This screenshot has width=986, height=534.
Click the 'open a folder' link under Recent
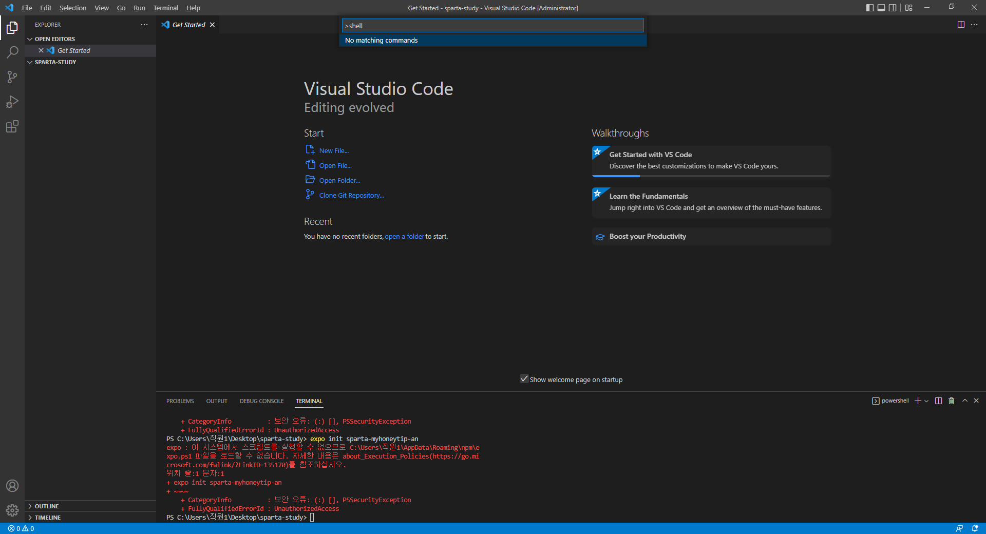coord(405,236)
